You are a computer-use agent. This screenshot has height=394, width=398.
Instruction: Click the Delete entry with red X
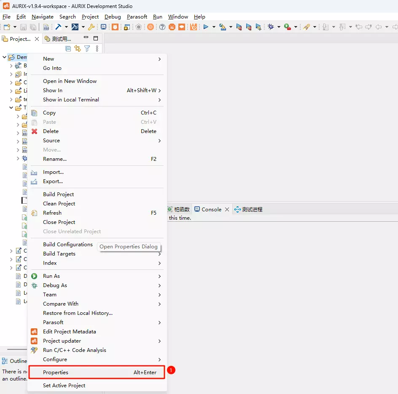[51, 131]
